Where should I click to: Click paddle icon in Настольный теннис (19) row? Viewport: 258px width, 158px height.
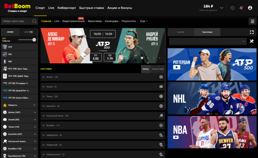pos(161,116)
